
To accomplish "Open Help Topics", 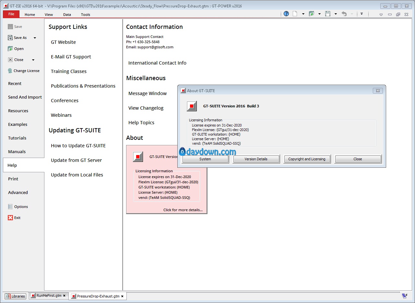I will (x=141, y=123).
